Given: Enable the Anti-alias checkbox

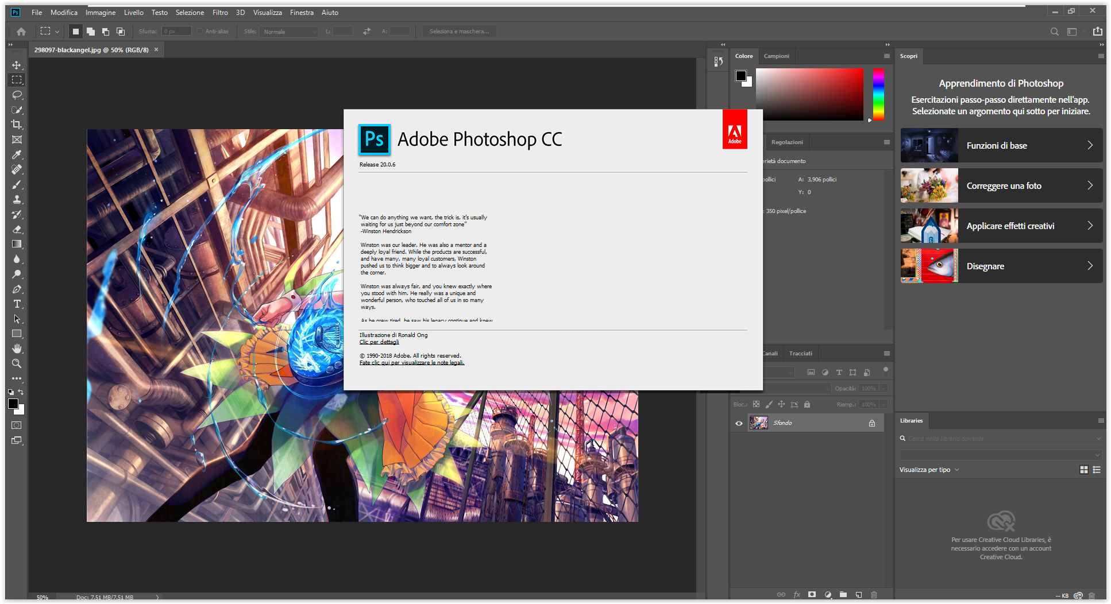Looking at the screenshot, I should 200,32.
